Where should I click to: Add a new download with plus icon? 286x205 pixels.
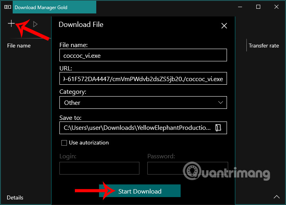coord(11,24)
